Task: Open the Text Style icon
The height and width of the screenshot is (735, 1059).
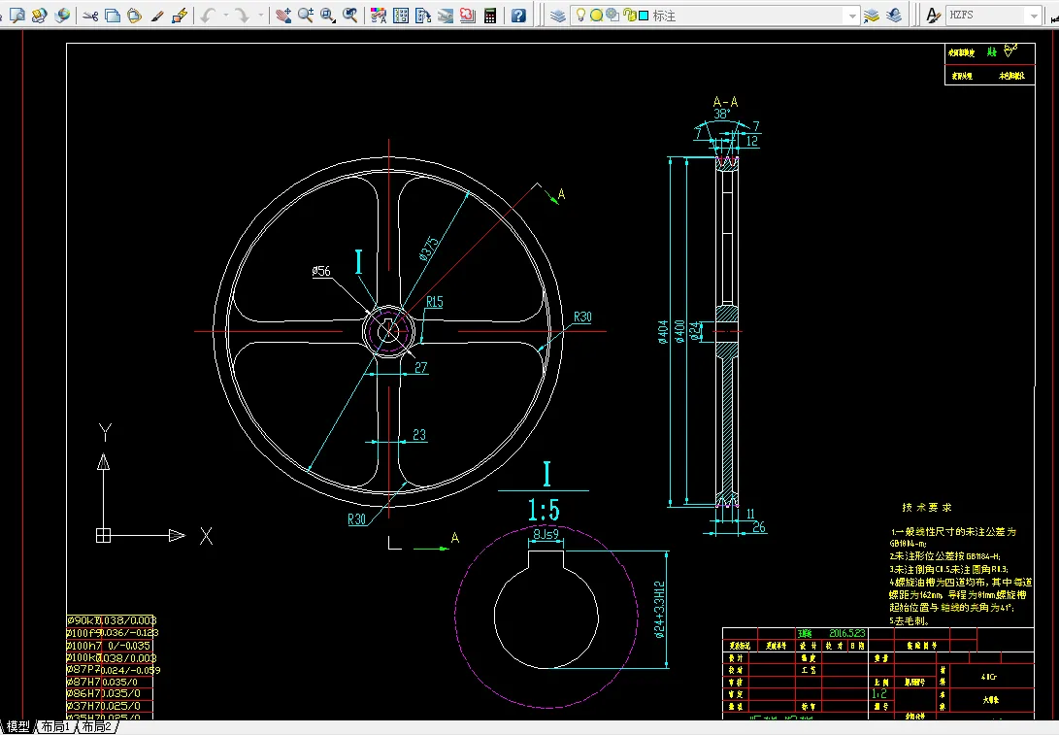Action: (934, 15)
